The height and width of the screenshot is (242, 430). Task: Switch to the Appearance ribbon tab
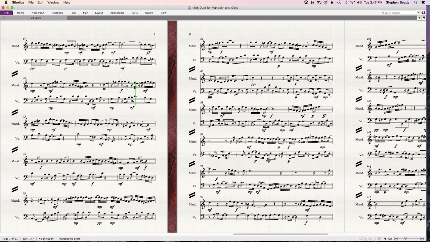(117, 13)
